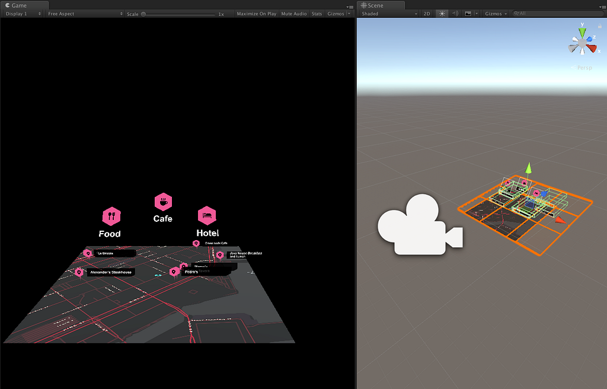This screenshot has height=389, width=607.
Task: Click the green Y-axis move handle arrow
Action: (528, 168)
